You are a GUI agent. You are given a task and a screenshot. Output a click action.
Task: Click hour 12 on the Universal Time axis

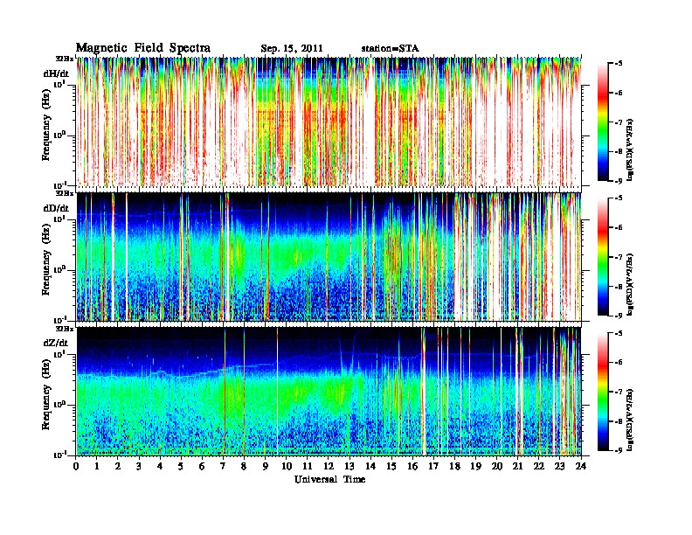click(329, 466)
